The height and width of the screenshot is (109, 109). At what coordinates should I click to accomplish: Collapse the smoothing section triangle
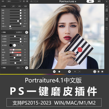click(x=2, y=6)
